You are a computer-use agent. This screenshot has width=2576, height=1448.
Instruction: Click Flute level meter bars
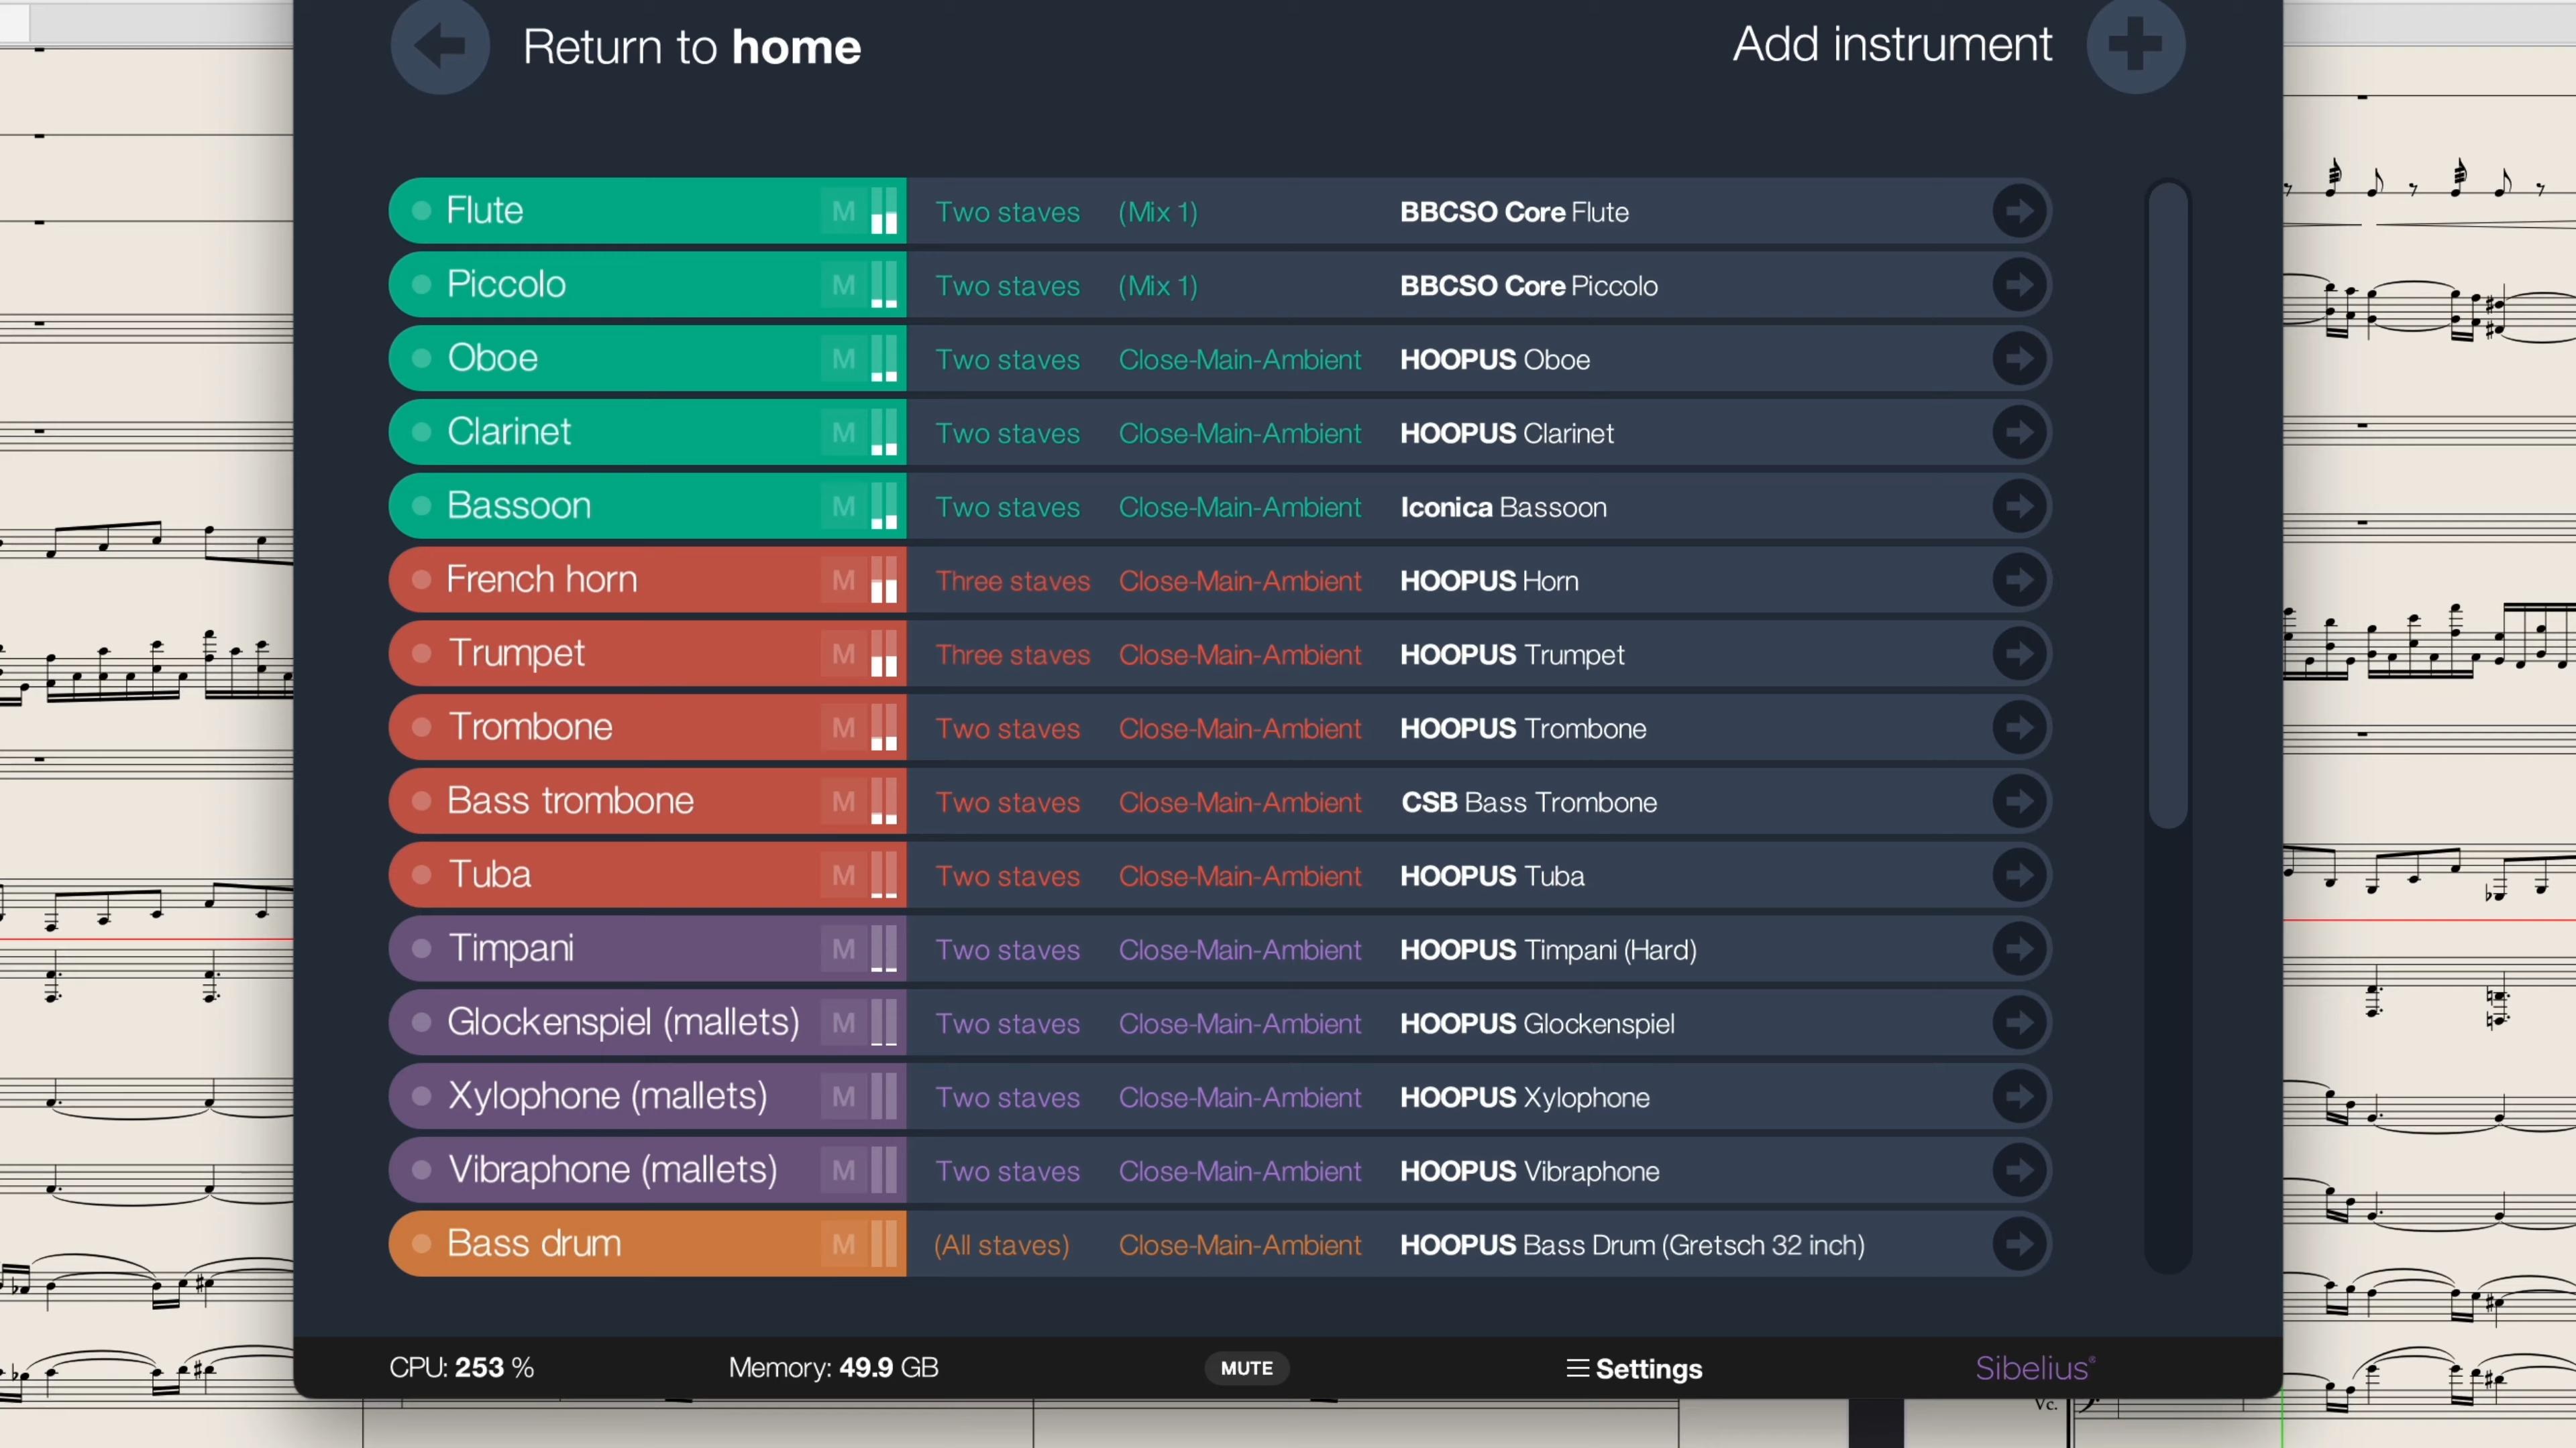click(x=884, y=211)
